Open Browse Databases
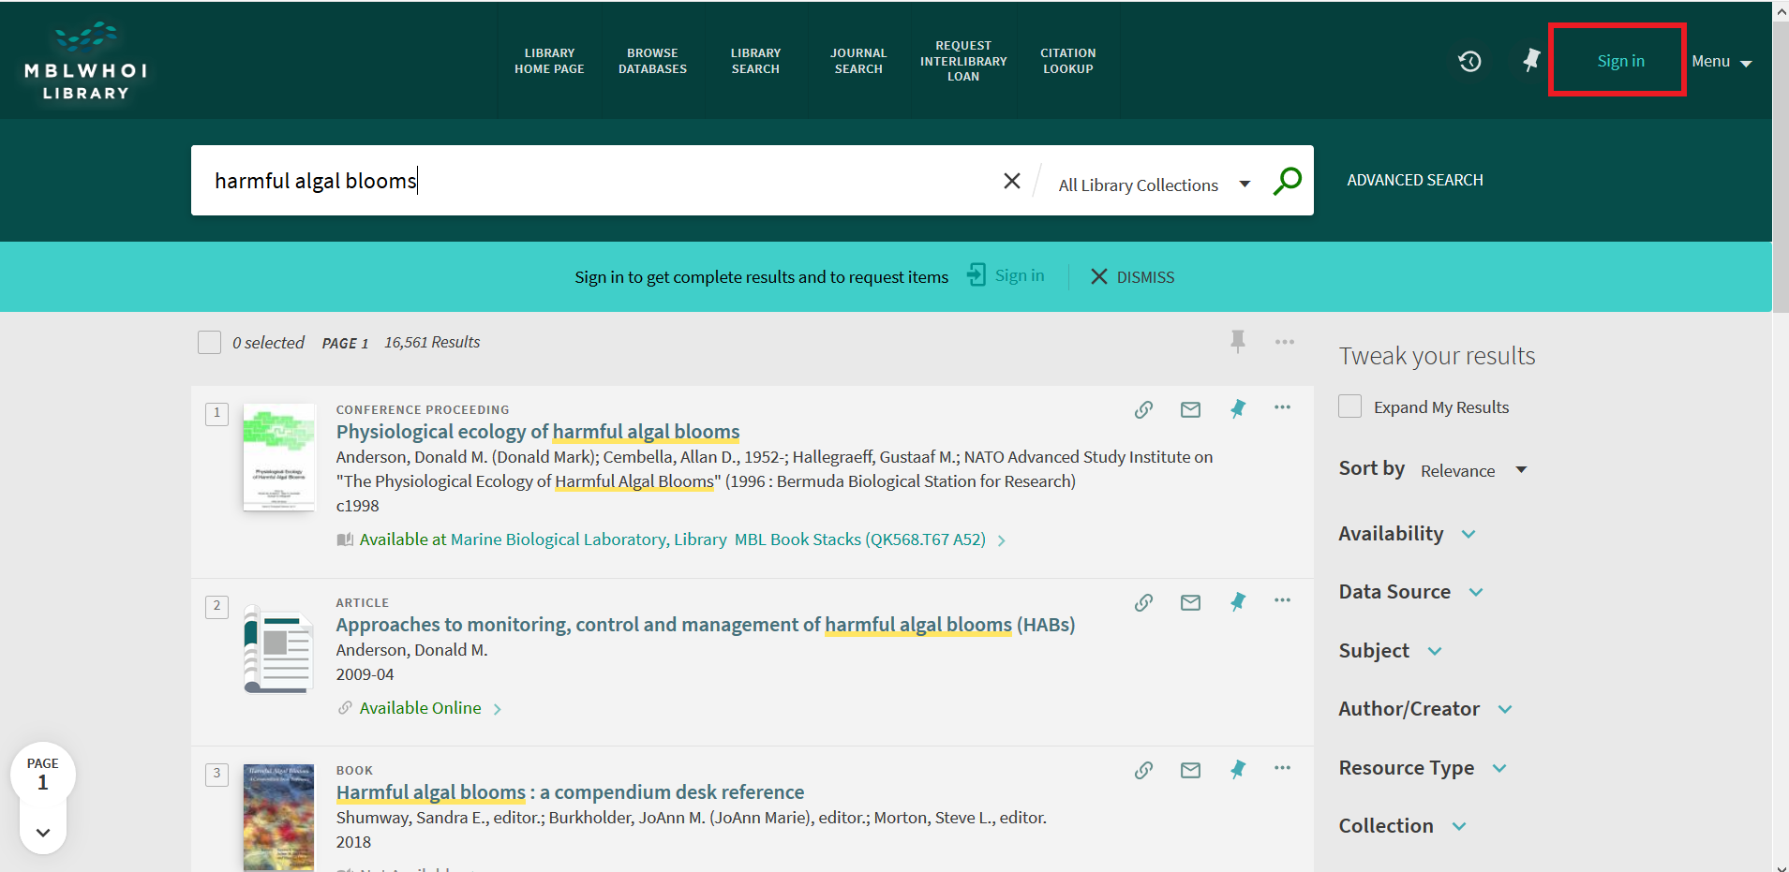 (x=652, y=61)
